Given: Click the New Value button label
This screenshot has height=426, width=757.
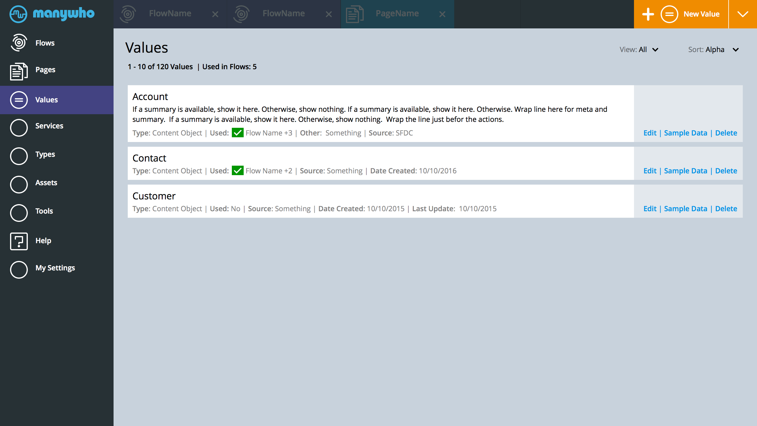Looking at the screenshot, I should pos(701,14).
